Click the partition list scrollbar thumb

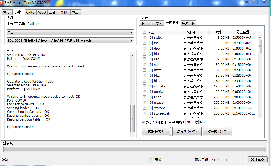point(260,46)
